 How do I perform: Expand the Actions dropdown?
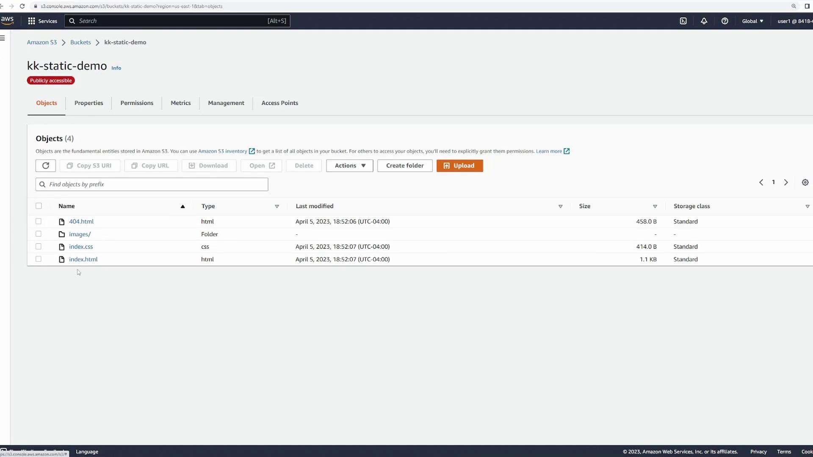(349, 165)
